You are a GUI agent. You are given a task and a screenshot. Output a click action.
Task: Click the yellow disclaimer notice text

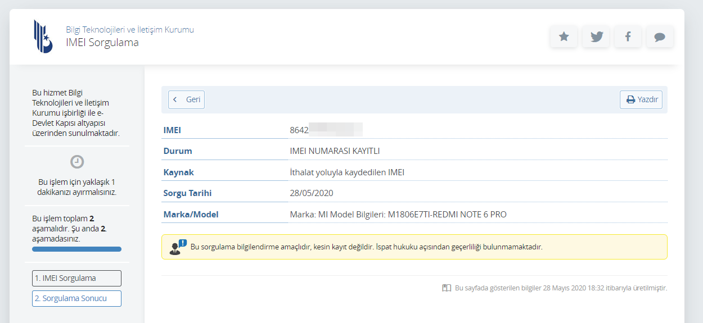(x=367, y=247)
